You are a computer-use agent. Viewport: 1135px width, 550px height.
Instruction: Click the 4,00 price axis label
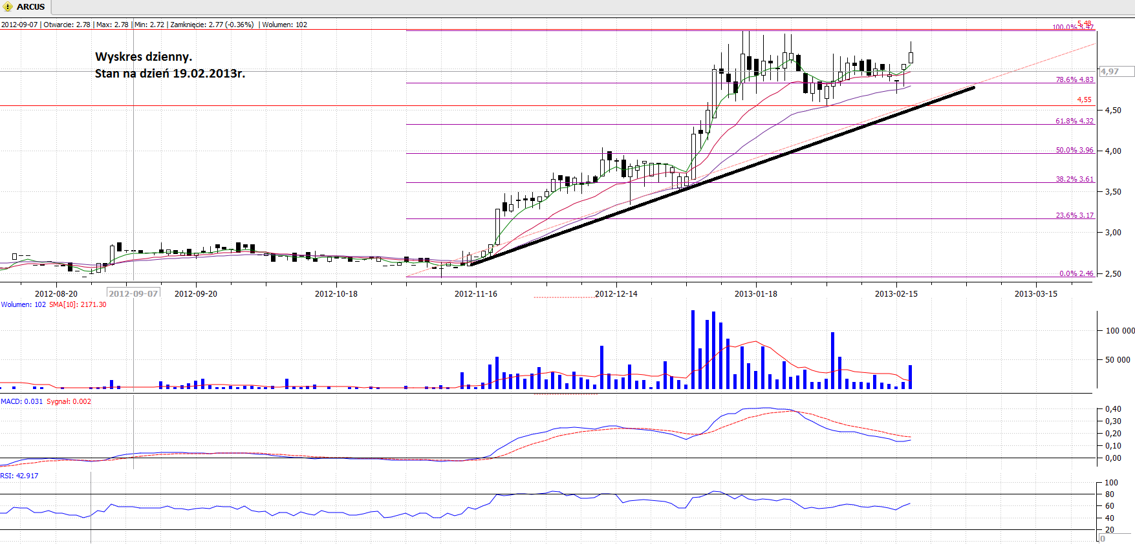(1113, 151)
